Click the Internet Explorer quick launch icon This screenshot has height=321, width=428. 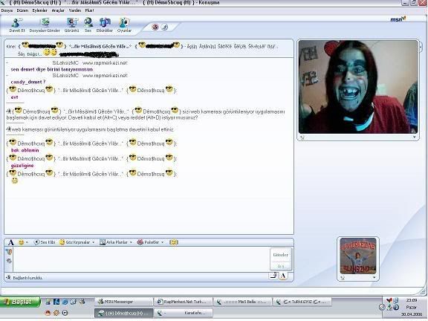point(65,302)
